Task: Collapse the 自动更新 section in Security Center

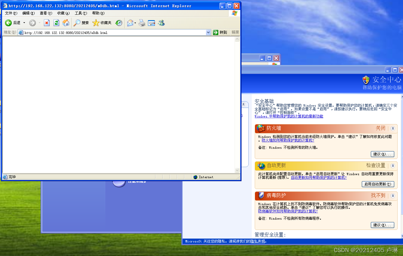Action: (393, 166)
